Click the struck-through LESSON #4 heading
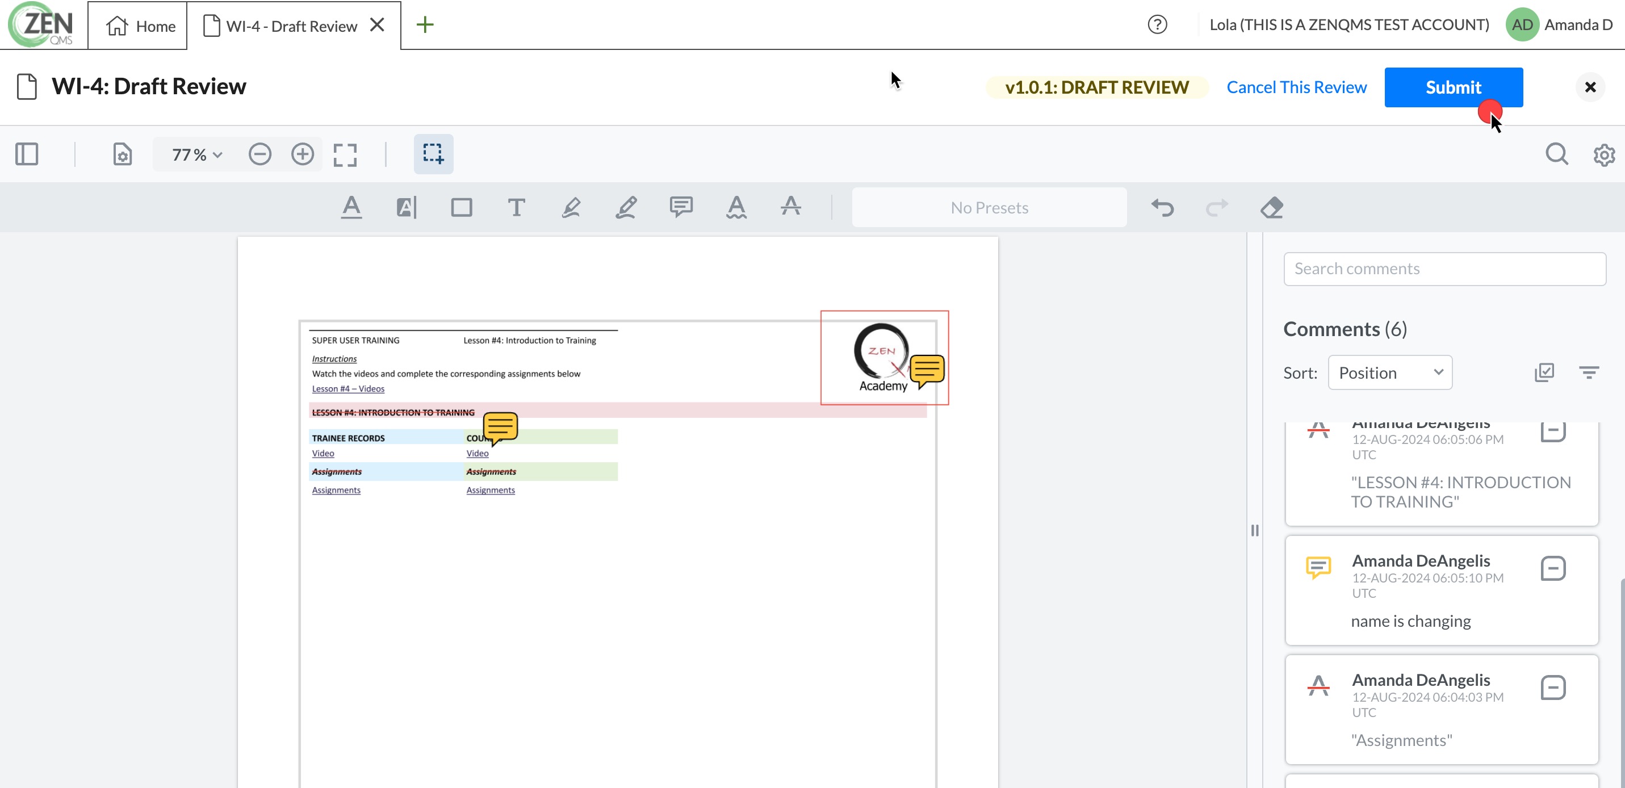Viewport: 1625px width, 788px height. [x=393, y=412]
